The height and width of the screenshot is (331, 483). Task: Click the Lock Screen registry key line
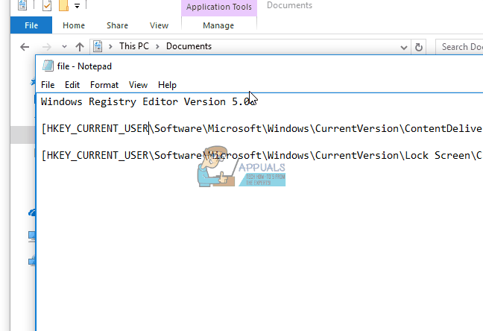(262, 155)
